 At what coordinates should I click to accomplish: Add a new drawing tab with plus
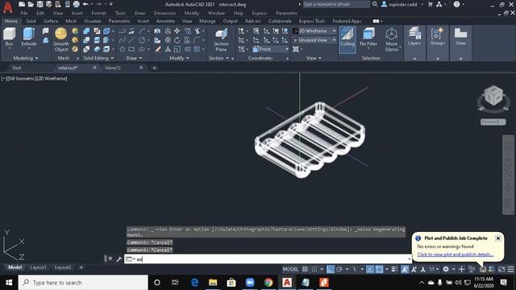click(154, 68)
